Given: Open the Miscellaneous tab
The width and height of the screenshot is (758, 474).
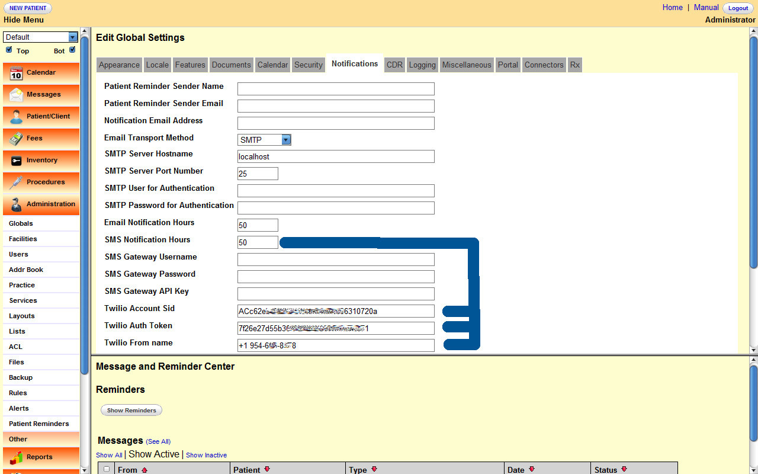Looking at the screenshot, I should click(467, 65).
